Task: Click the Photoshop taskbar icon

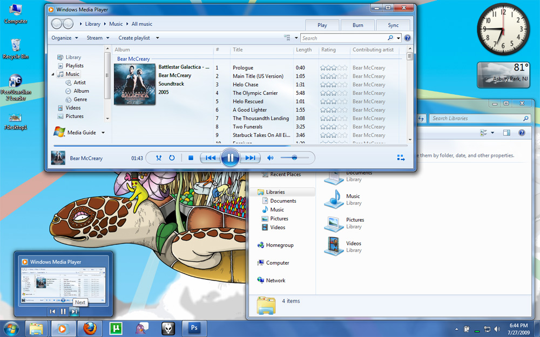Action: coord(194,328)
